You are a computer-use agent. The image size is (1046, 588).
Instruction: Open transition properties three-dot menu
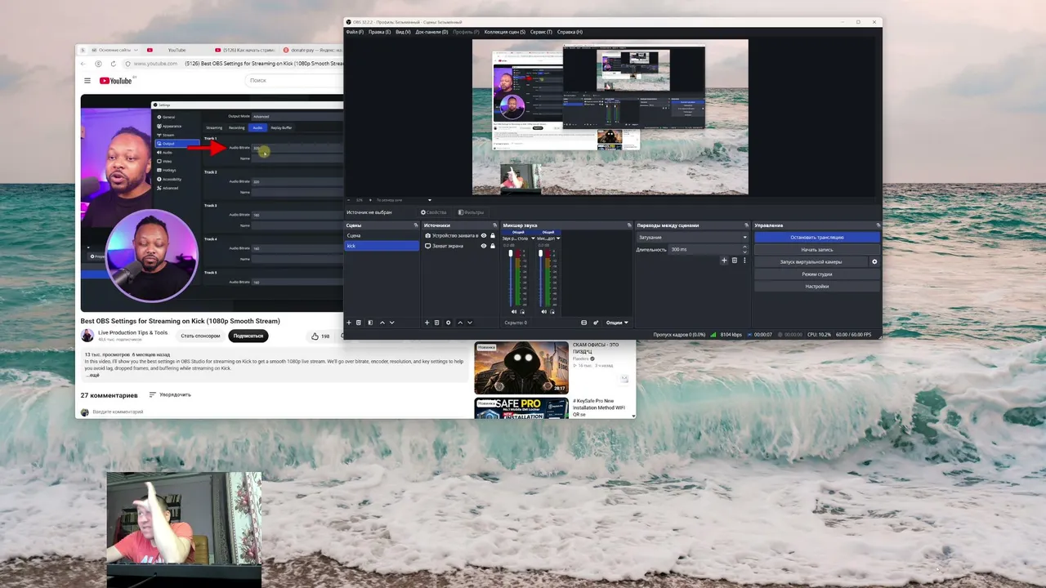[744, 261]
